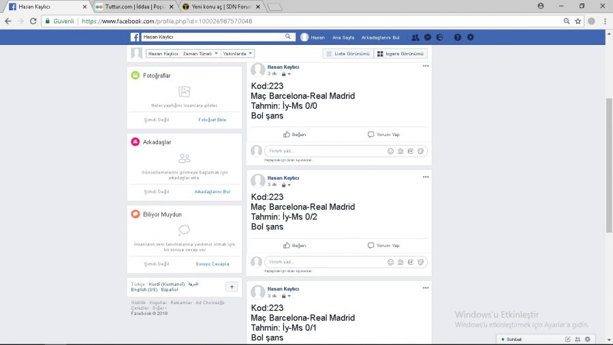The image size is (613, 345).
Task: Open the three-dots menu on the İy-Ms 0/1 post
Action: [x=426, y=288]
